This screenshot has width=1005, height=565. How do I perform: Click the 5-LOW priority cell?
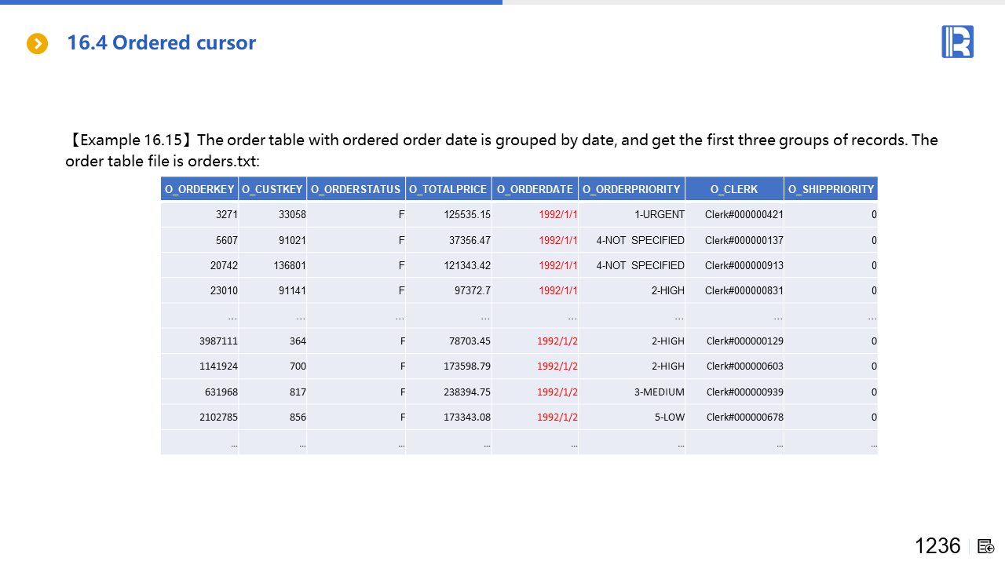tap(670, 417)
